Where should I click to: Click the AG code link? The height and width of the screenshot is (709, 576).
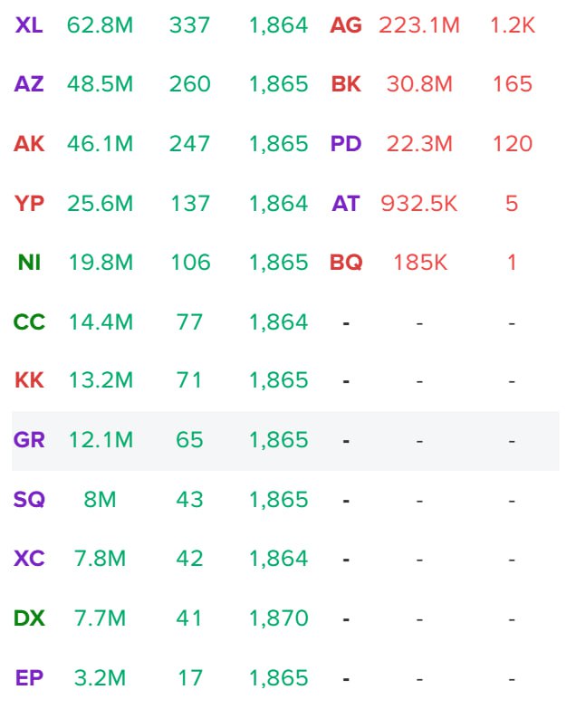[346, 25]
